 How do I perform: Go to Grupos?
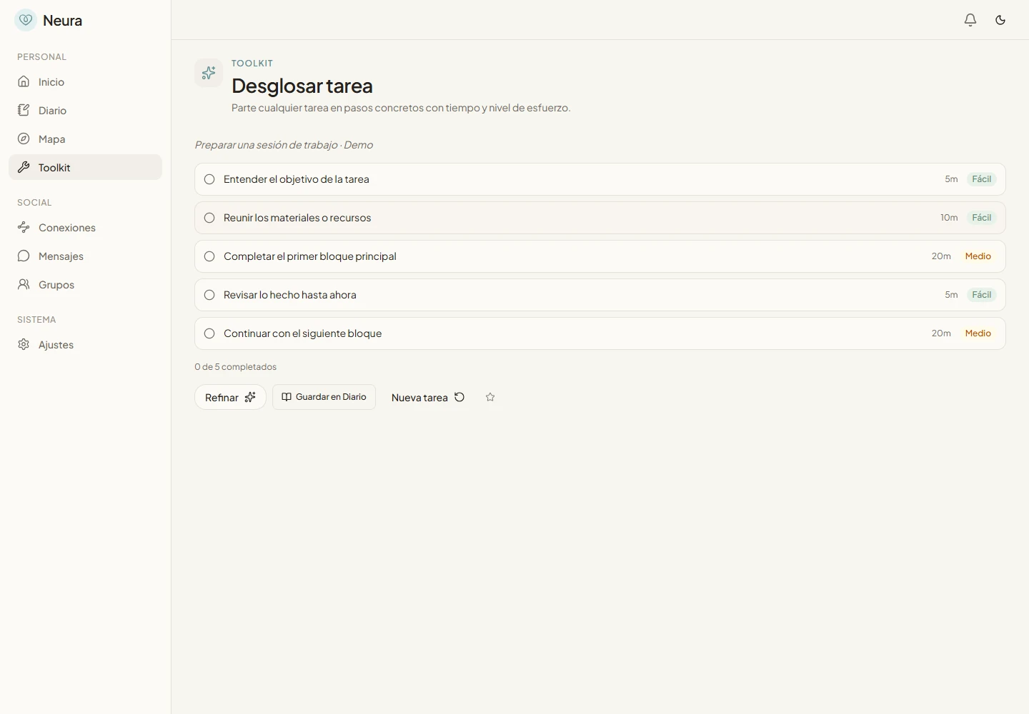[x=86, y=284]
